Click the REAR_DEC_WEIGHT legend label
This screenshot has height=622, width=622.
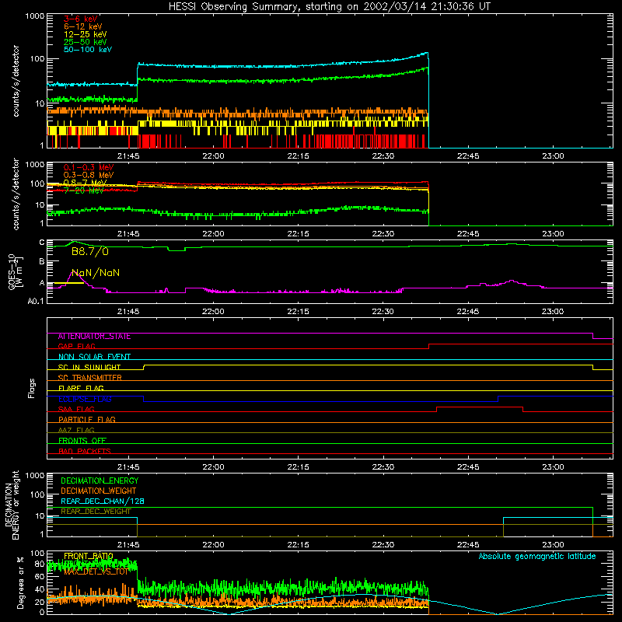point(96,512)
